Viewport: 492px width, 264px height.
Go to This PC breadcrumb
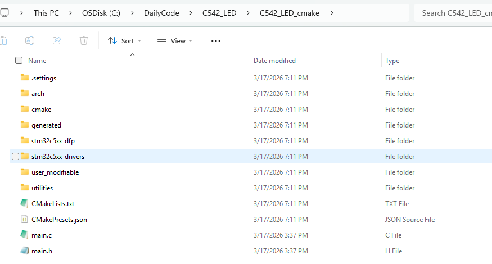click(46, 13)
